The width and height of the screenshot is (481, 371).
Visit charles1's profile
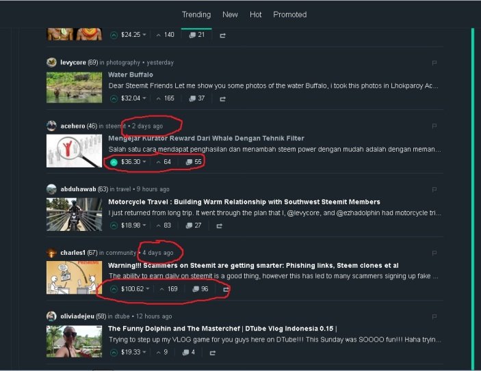click(73, 253)
